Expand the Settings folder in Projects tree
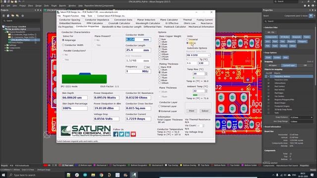The height and width of the screenshot is (178, 317). [5, 45]
